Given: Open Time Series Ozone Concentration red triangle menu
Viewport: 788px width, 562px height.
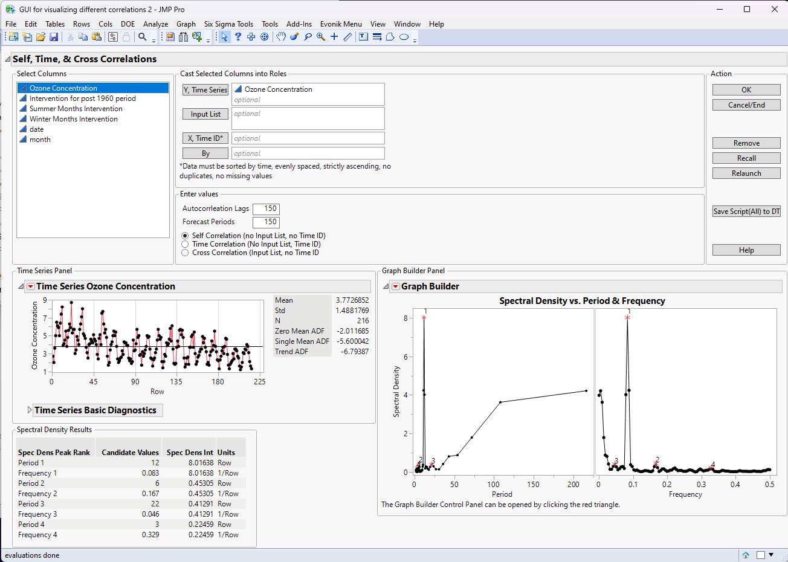Looking at the screenshot, I should (x=30, y=286).
